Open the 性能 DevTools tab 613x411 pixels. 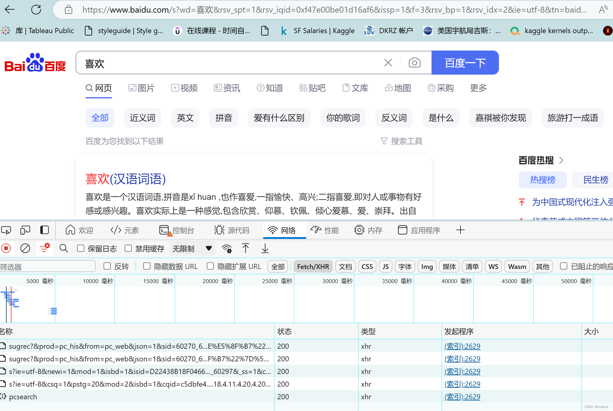pyautogui.click(x=324, y=230)
